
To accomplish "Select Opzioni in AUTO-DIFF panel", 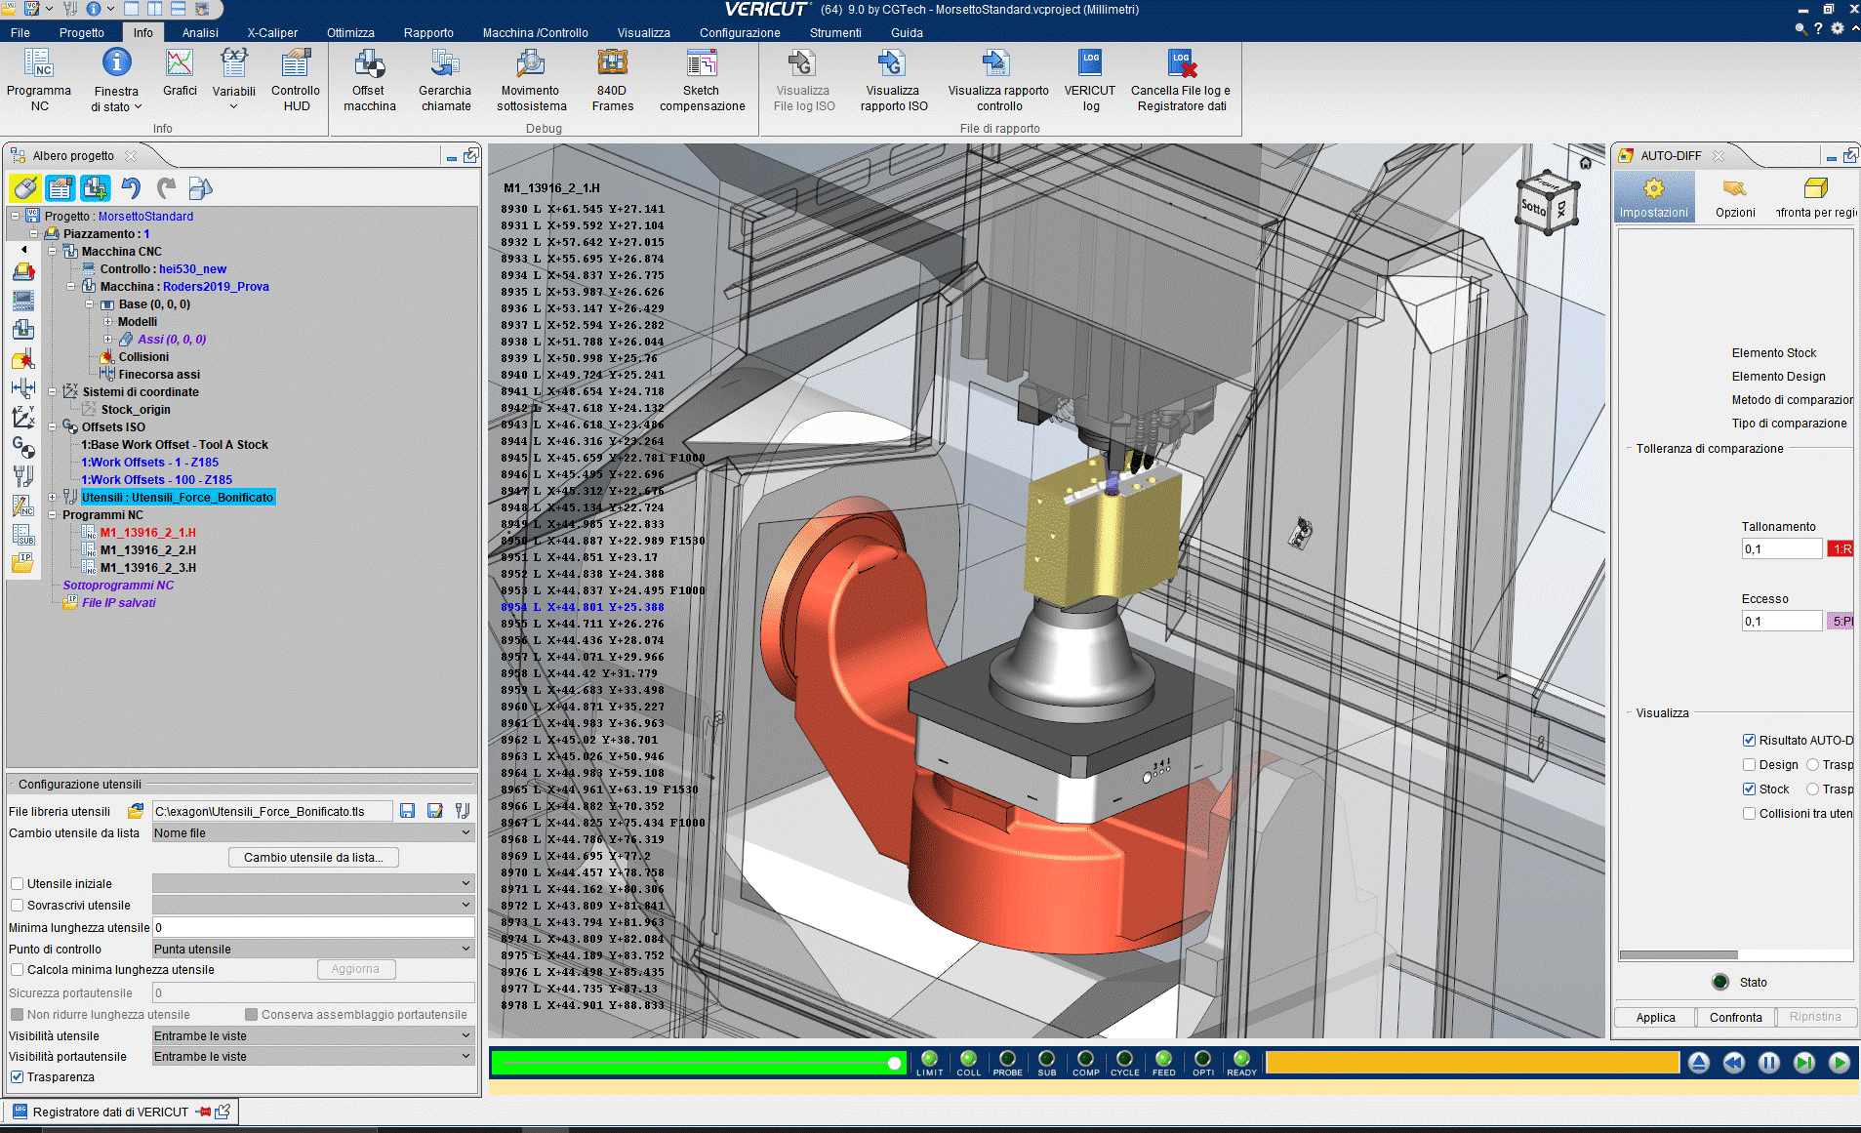I will 1735,197.
